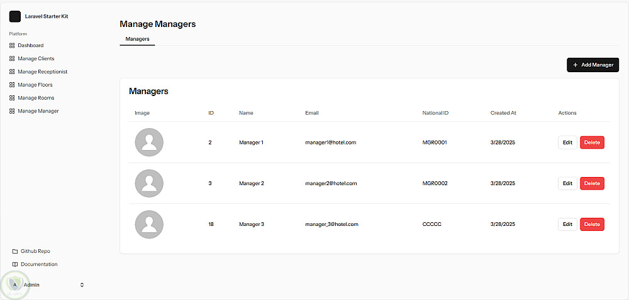This screenshot has width=629, height=300.
Task: Click the Manage Rooms grid icon
Action: pos(12,98)
